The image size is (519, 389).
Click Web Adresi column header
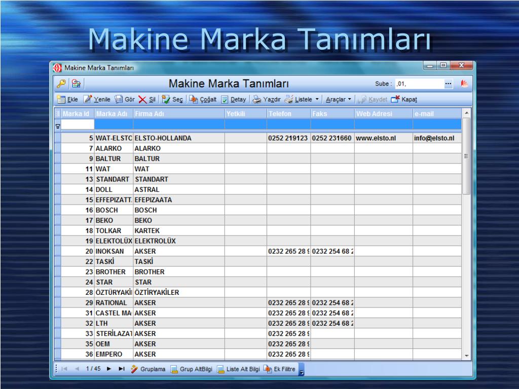[x=384, y=114]
